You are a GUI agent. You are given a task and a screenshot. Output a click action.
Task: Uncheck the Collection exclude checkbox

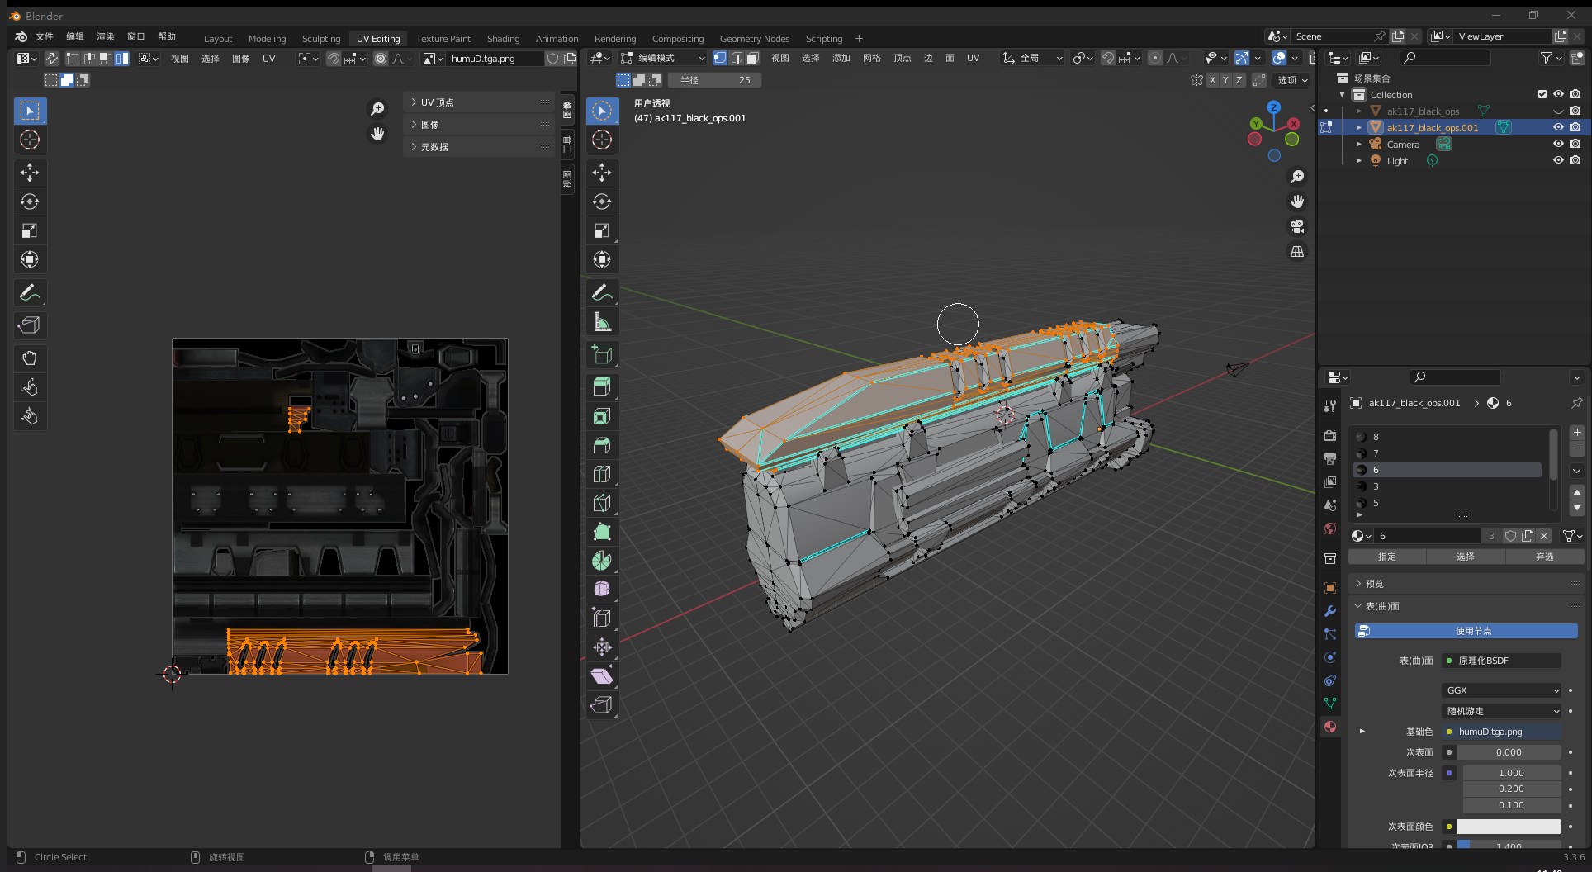tap(1542, 94)
